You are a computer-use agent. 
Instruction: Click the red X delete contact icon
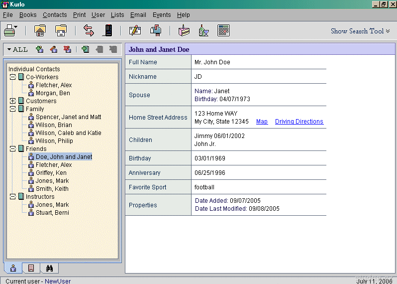(67, 49)
